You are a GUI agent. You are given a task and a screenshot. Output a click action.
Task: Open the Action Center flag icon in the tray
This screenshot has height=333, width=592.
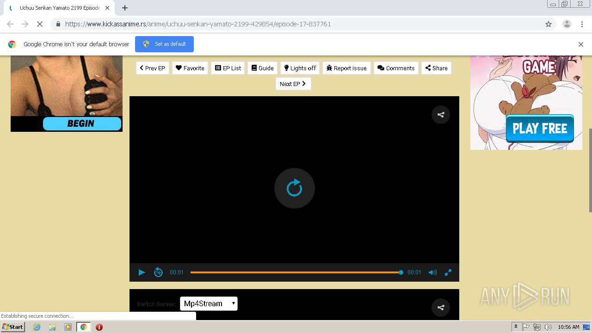click(x=526, y=327)
